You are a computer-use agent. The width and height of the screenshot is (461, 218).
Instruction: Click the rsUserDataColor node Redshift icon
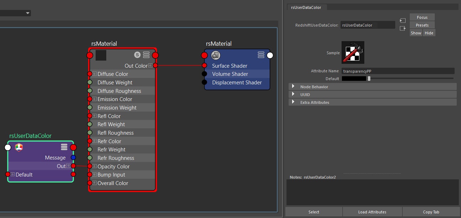(x=19, y=147)
